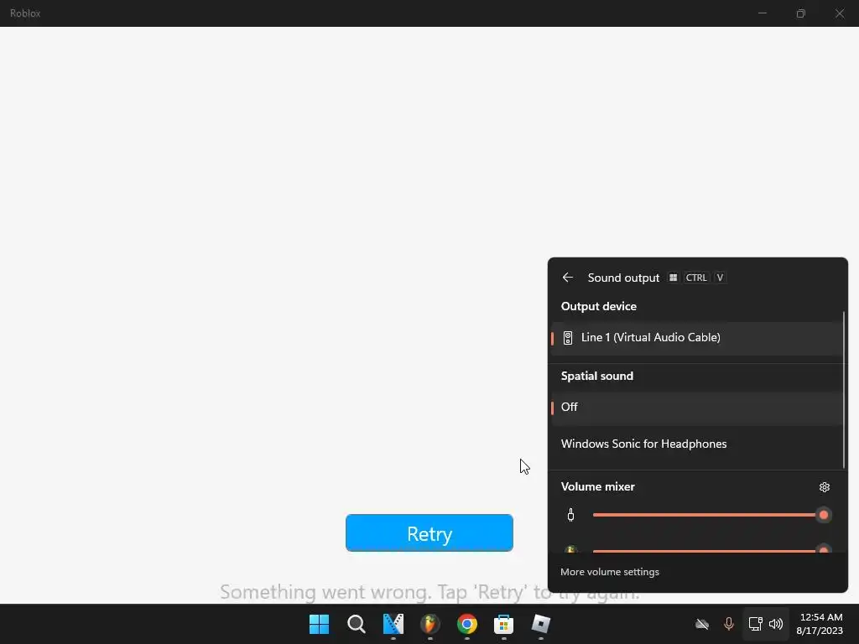859x644 pixels.
Task: Set spatial sound to Off
Action: coord(697,408)
